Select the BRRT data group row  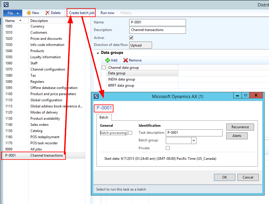[x=142, y=85]
